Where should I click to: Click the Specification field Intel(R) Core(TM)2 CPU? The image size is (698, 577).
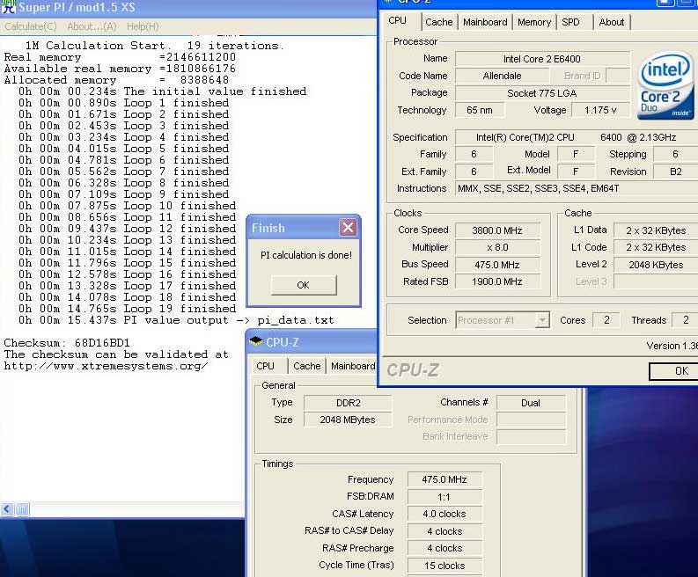(x=577, y=137)
